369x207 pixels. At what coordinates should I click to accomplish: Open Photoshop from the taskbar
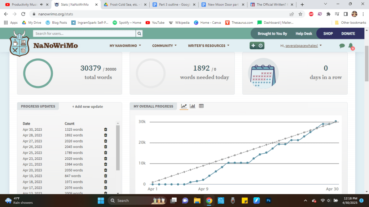tap(268, 201)
